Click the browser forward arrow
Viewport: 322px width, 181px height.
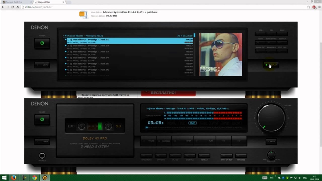point(8,7)
